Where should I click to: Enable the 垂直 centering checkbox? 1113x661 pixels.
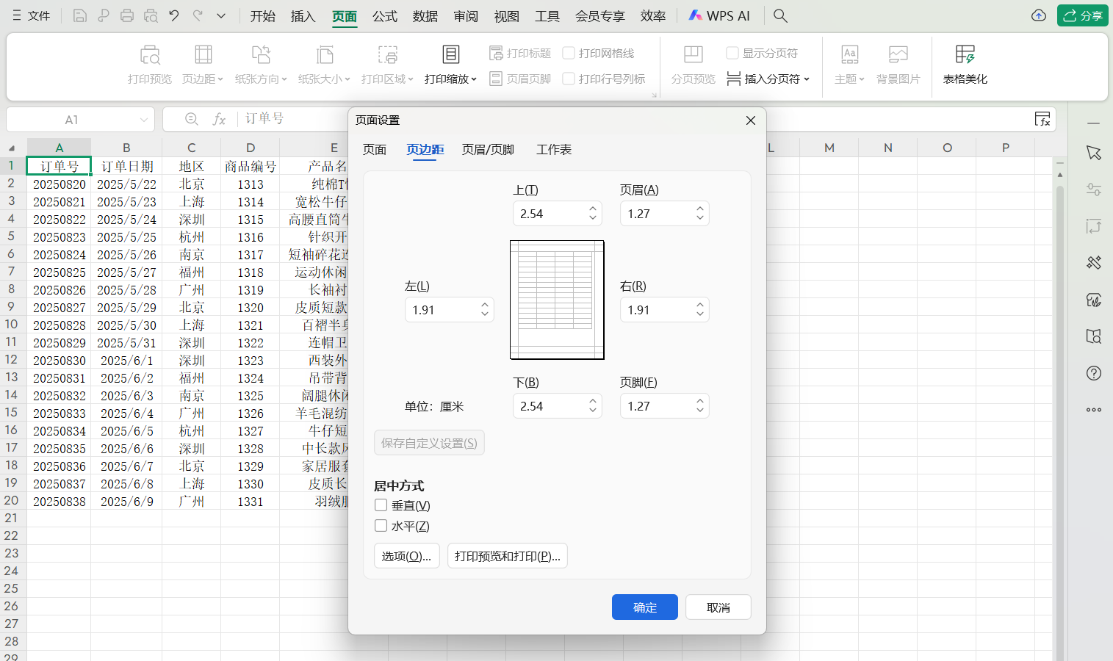[381, 505]
